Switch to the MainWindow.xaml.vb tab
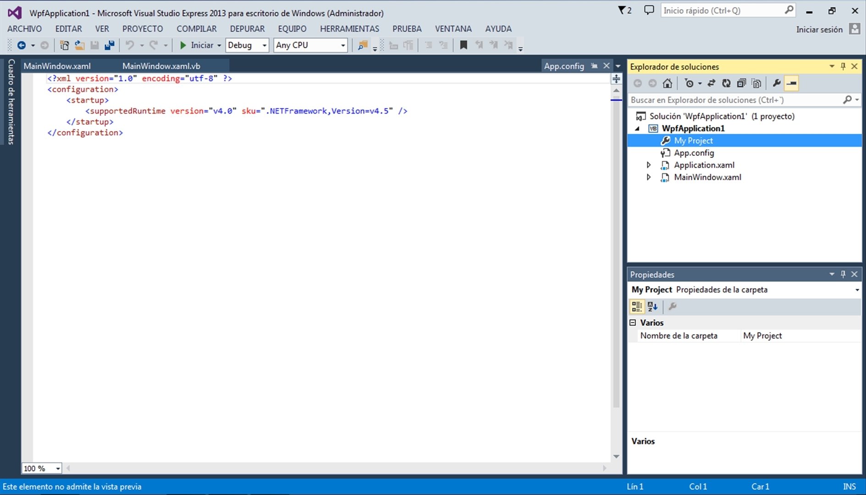Viewport: 866px width, 495px height. (161, 66)
